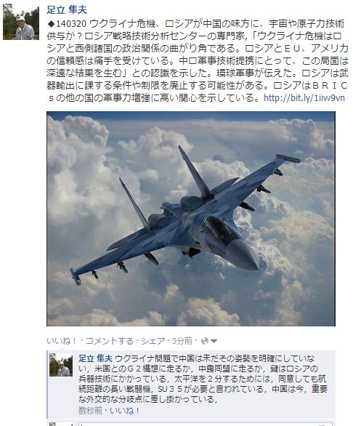Like the comment with its いいね！
The height and width of the screenshot is (426, 353).
pyautogui.click(x=125, y=410)
